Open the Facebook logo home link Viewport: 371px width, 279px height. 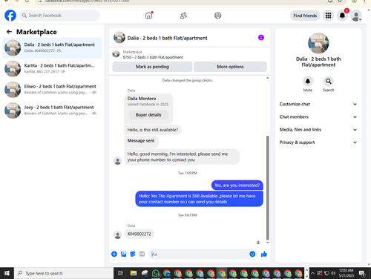[10, 16]
